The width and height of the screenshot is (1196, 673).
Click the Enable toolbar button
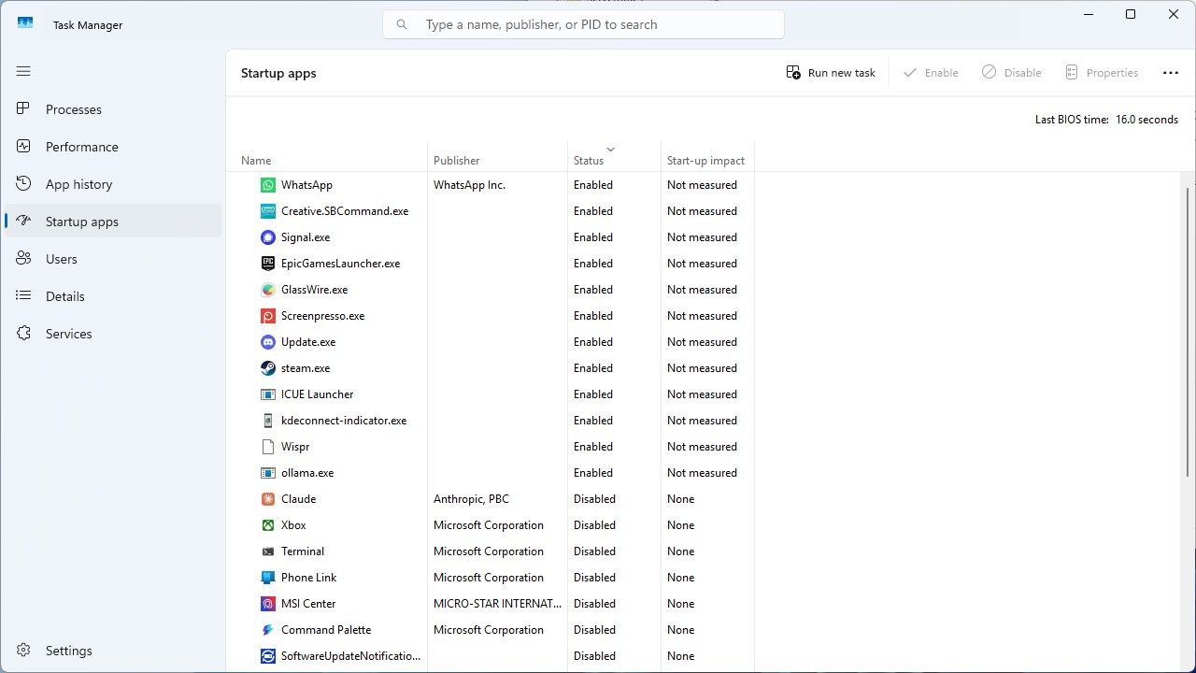[x=931, y=73]
